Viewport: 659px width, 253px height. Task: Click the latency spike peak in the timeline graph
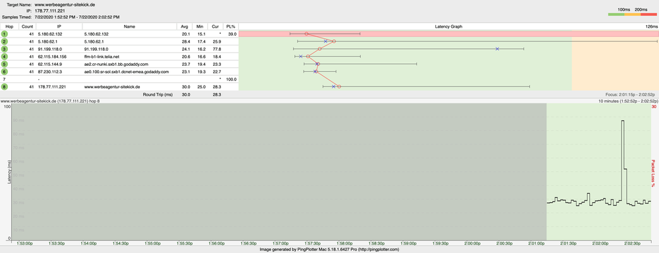click(623, 121)
